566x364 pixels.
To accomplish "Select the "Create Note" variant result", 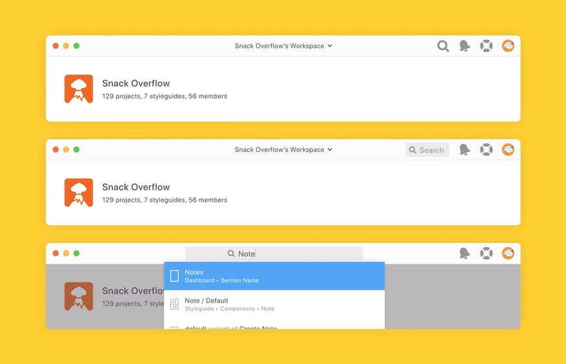I will tap(275, 325).
